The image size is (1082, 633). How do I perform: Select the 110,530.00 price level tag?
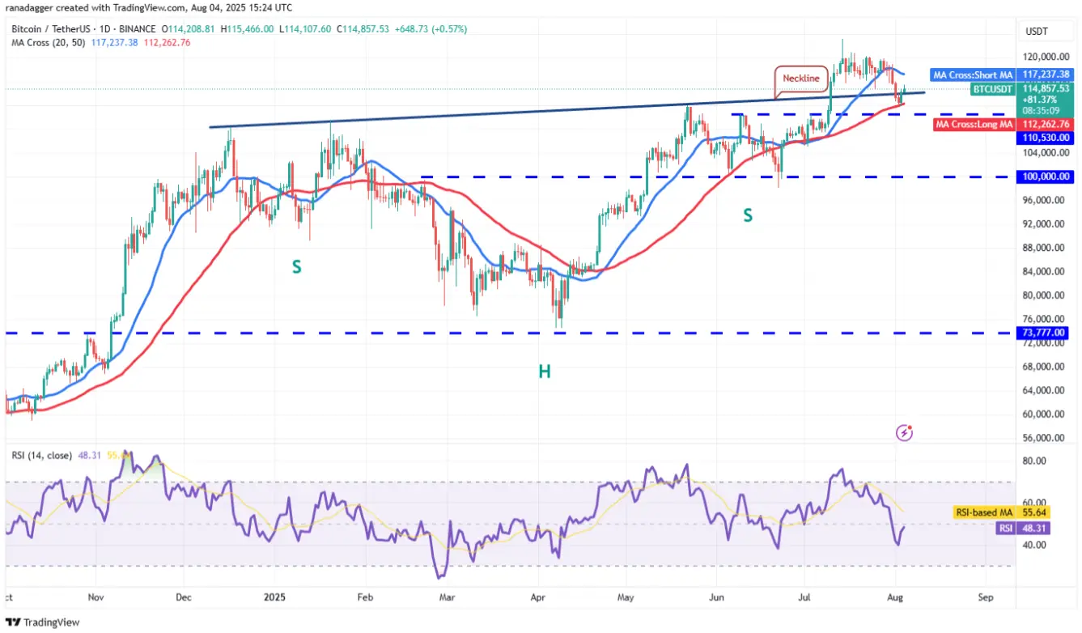pos(1046,138)
